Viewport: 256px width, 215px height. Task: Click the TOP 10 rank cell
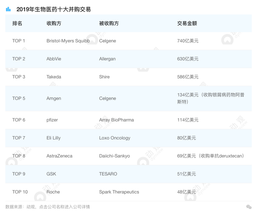pyautogui.click(x=20, y=192)
